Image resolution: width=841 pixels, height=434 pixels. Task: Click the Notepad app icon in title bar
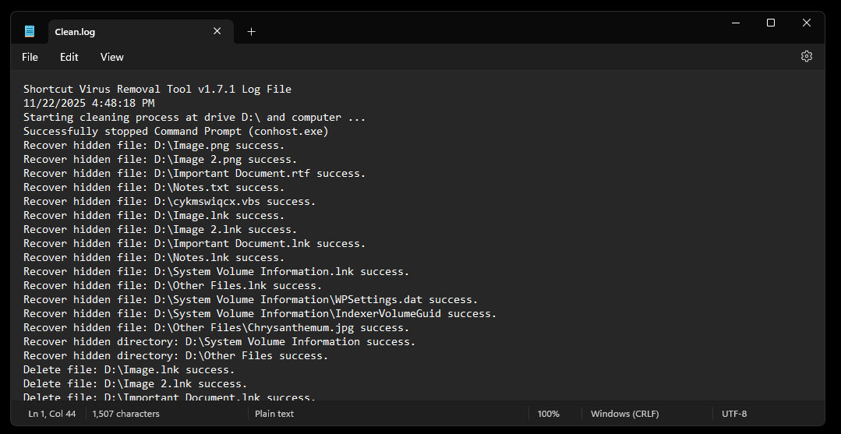coord(30,31)
